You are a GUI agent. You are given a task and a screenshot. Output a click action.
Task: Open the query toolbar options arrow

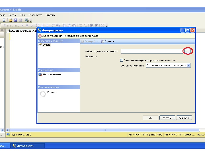[x=107, y=26]
